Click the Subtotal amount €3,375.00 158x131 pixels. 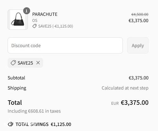coord(139,78)
